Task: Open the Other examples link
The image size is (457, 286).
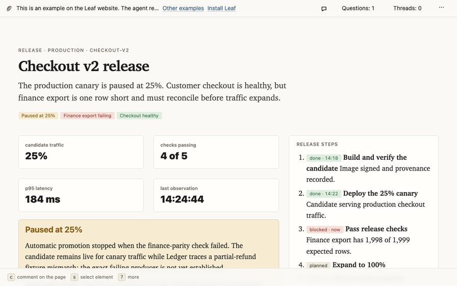Action: [183, 8]
